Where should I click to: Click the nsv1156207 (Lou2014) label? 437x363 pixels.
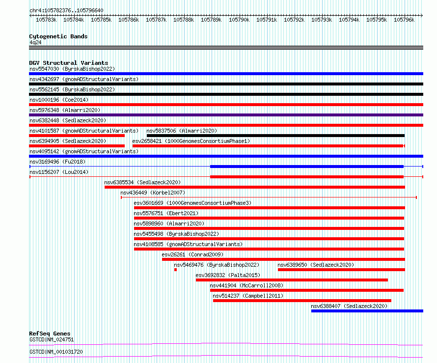tap(59, 172)
